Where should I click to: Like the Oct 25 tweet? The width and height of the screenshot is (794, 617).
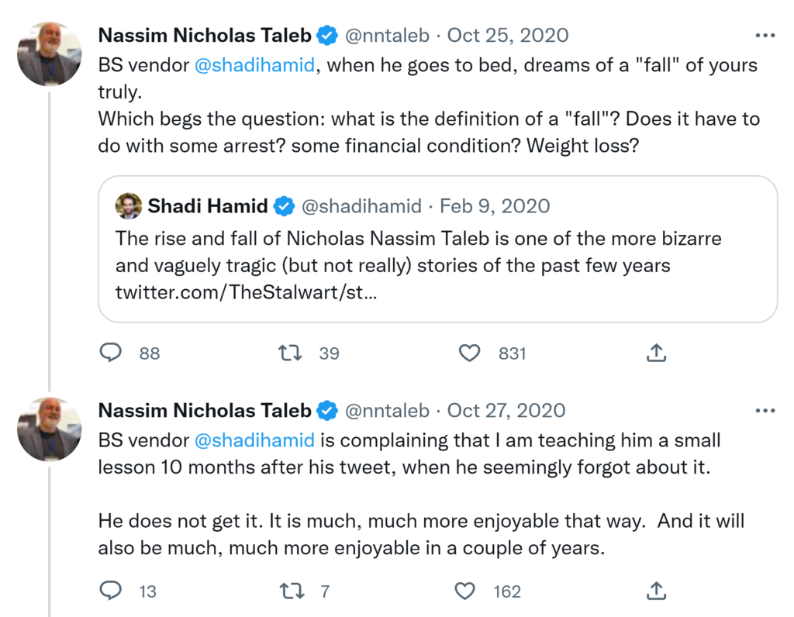pyautogui.click(x=470, y=353)
